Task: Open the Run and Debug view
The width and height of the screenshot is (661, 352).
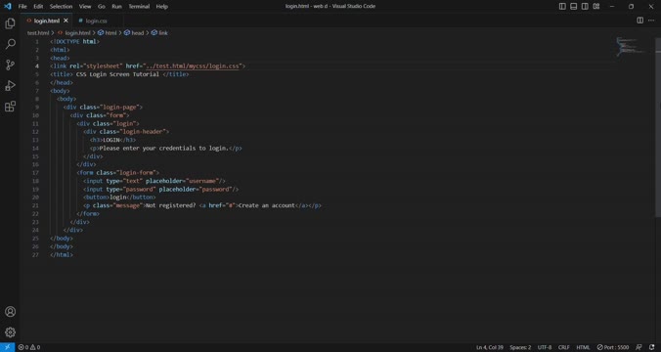Action: tap(10, 86)
